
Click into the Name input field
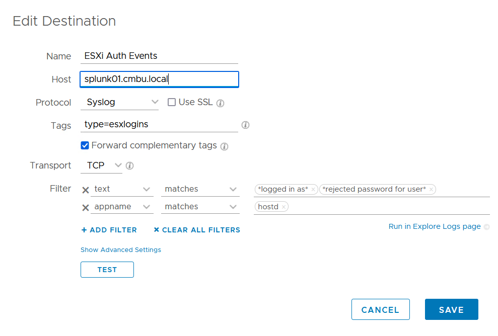click(159, 56)
